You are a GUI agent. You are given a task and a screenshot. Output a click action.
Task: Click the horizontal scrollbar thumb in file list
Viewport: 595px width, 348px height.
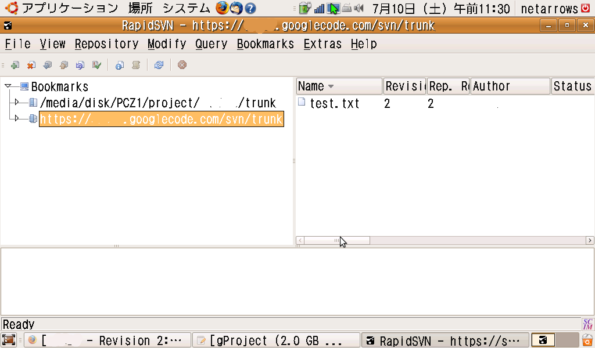[x=337, y=241]
